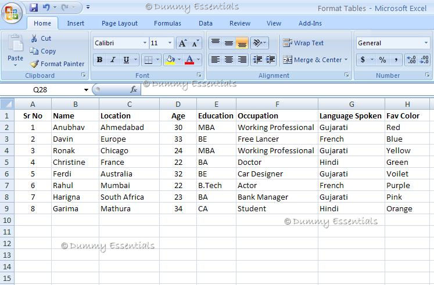Viewport: 434px width, 285px height.
Task: Switch to the Home tab
Action: coord(42,23)
